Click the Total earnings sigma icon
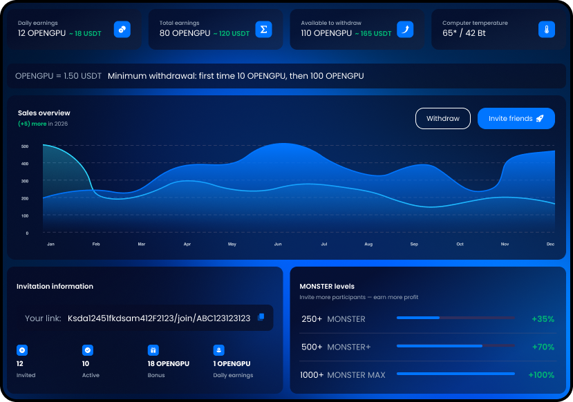The width and height of the screenshot is (573, 402). pos(263,29)
